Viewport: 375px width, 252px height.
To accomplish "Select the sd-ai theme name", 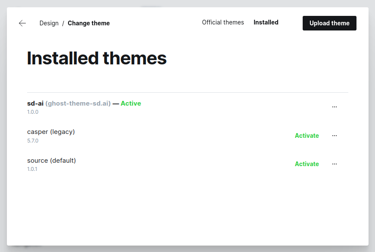I will 35,103.
